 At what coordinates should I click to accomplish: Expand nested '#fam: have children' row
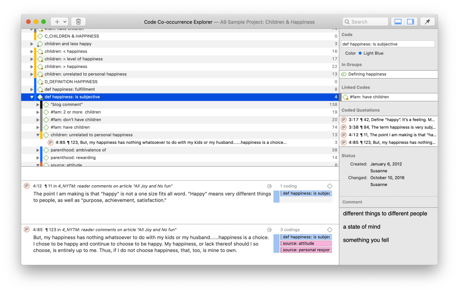[38, 127]
